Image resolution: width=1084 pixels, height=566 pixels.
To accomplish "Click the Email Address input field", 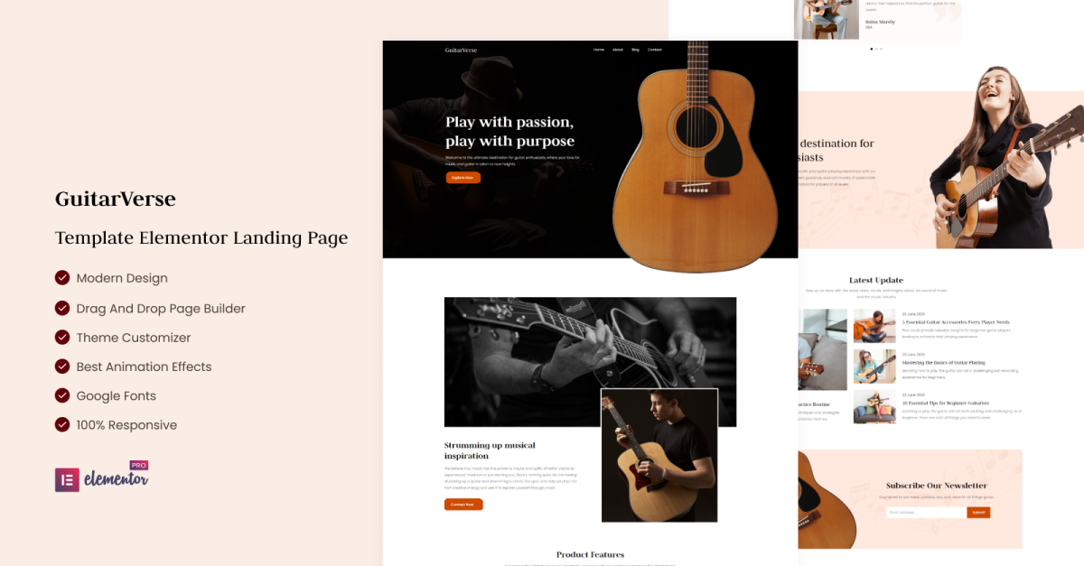I will point(926,513).
